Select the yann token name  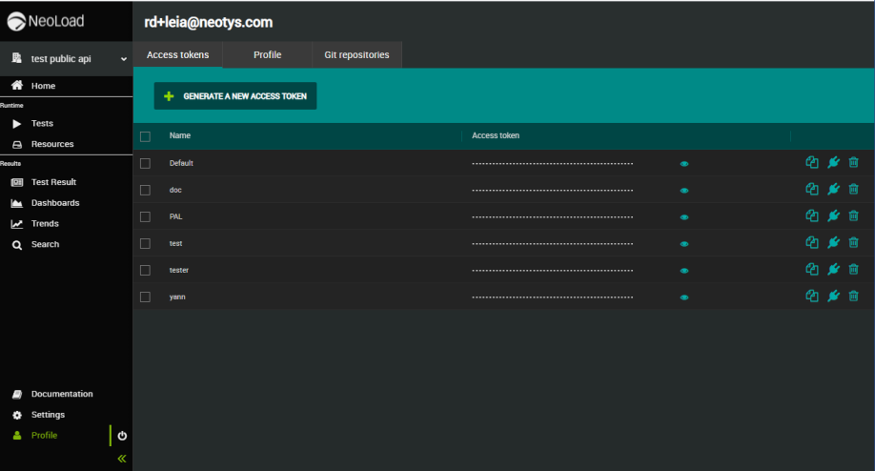point(177,297)
